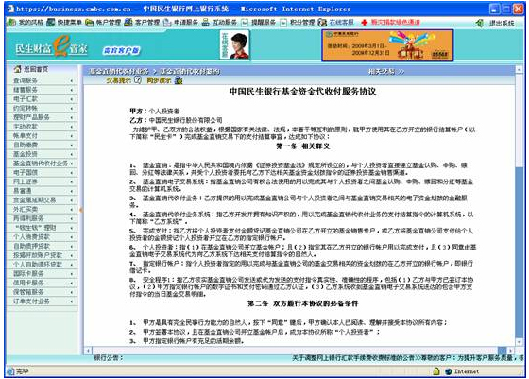Expand the 约定转账 sidebar arrow

pos(72,109)
